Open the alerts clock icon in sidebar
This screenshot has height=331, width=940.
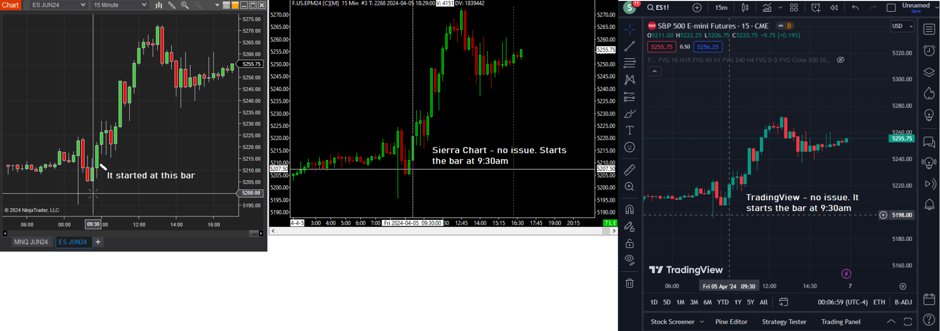click(929, 50)
